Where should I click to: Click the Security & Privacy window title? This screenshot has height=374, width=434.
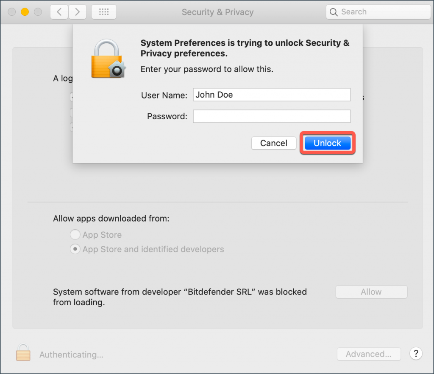217,12
